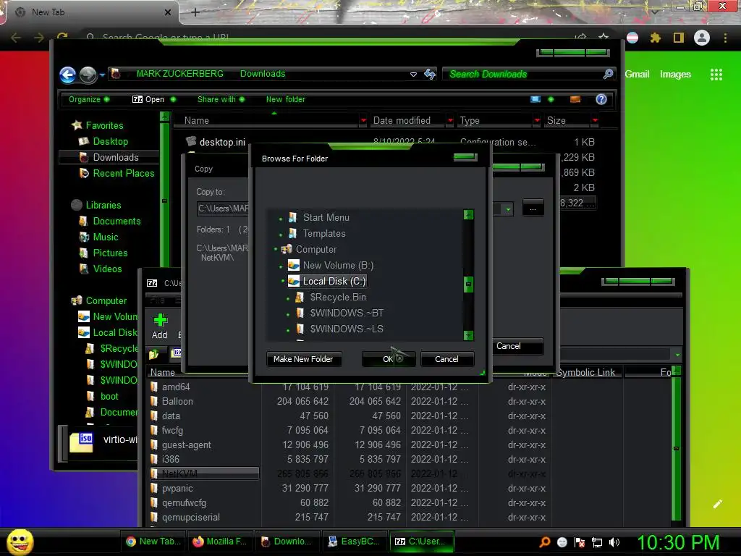Click the smiley Start button
Image resolution: width=741 pixels, height=556 pixels.
point(20,542)
